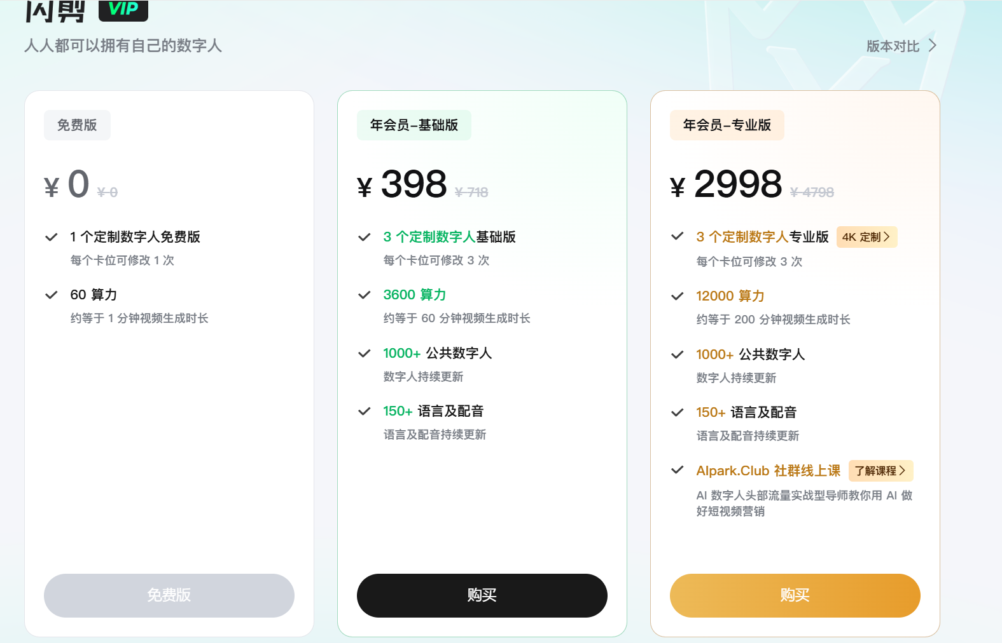Click checkmark beside AIpark.Club 社群线上课
Image resolution: width=1002 pixels, height=643 pixels.
[x=678, y=471]
